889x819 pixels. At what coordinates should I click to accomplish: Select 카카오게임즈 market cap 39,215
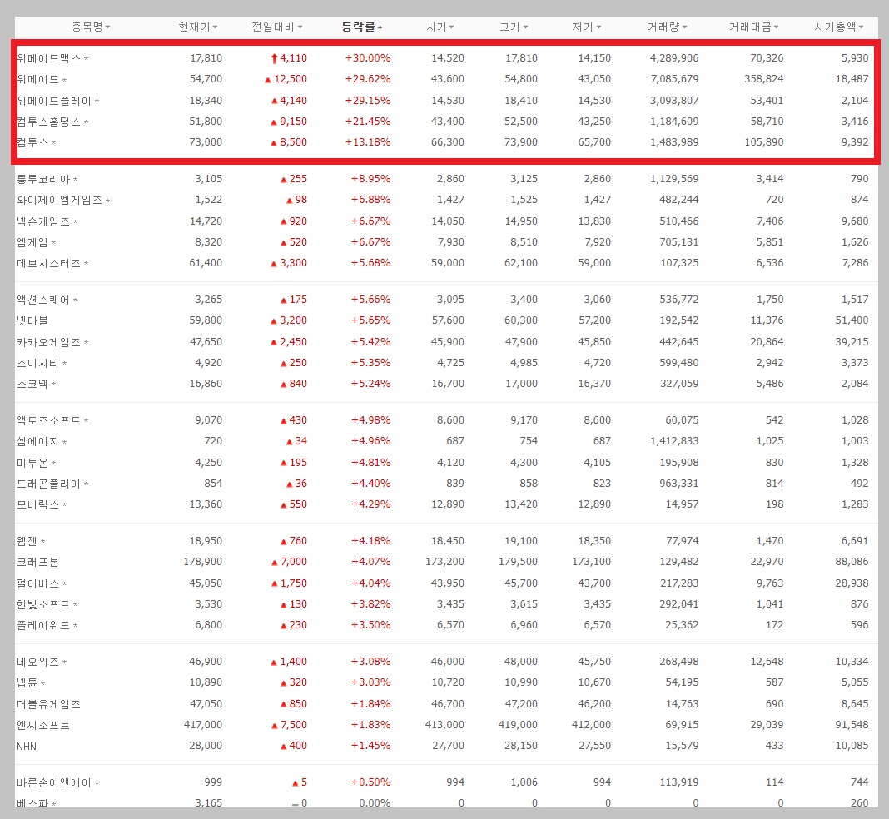[x=852, y=342]
